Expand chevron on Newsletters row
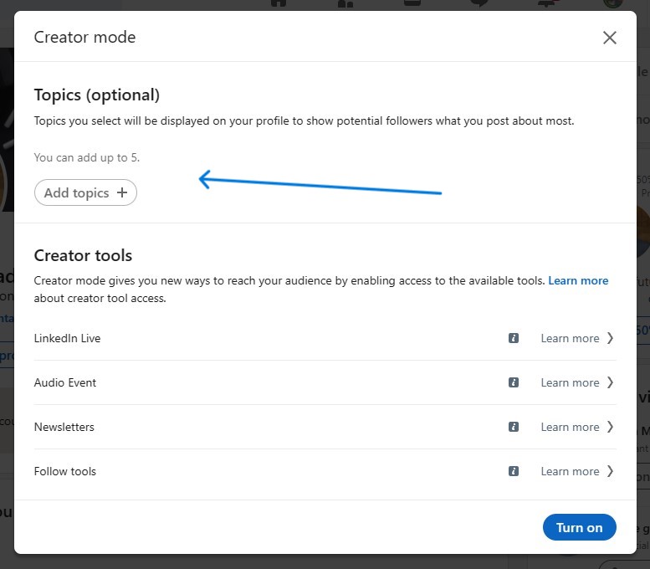Viewport: 650px width, 569px height. click(x=610, y=427)
